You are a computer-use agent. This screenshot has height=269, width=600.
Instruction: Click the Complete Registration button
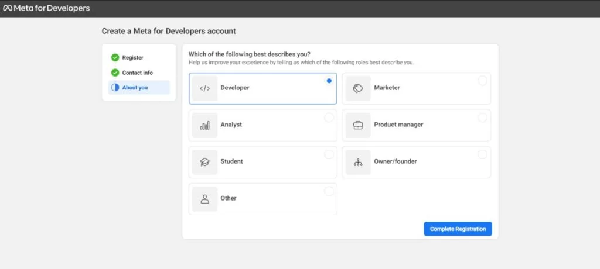(458, 229)
